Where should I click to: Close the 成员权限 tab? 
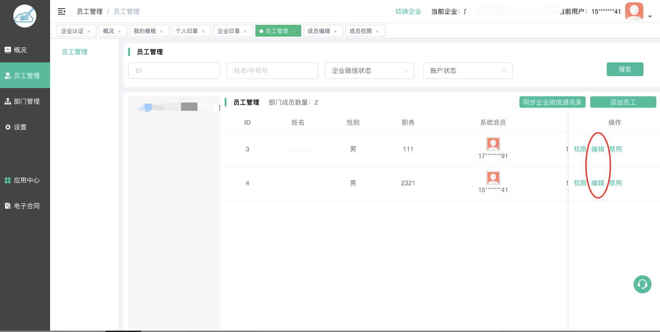click(x=378, y=32)
